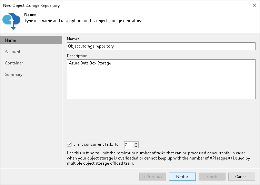
Task: Decrease concurrent tasks with down arrow
Action: [136, 147]
